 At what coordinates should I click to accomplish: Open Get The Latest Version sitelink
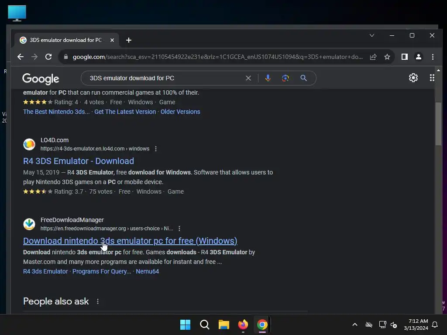coord(125,112)
